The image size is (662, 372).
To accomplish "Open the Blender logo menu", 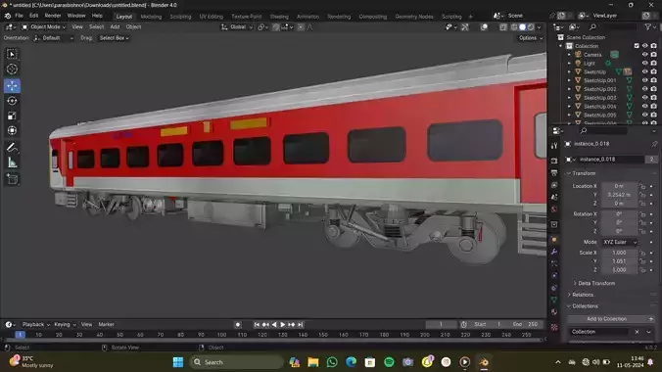I will point(8,16).
